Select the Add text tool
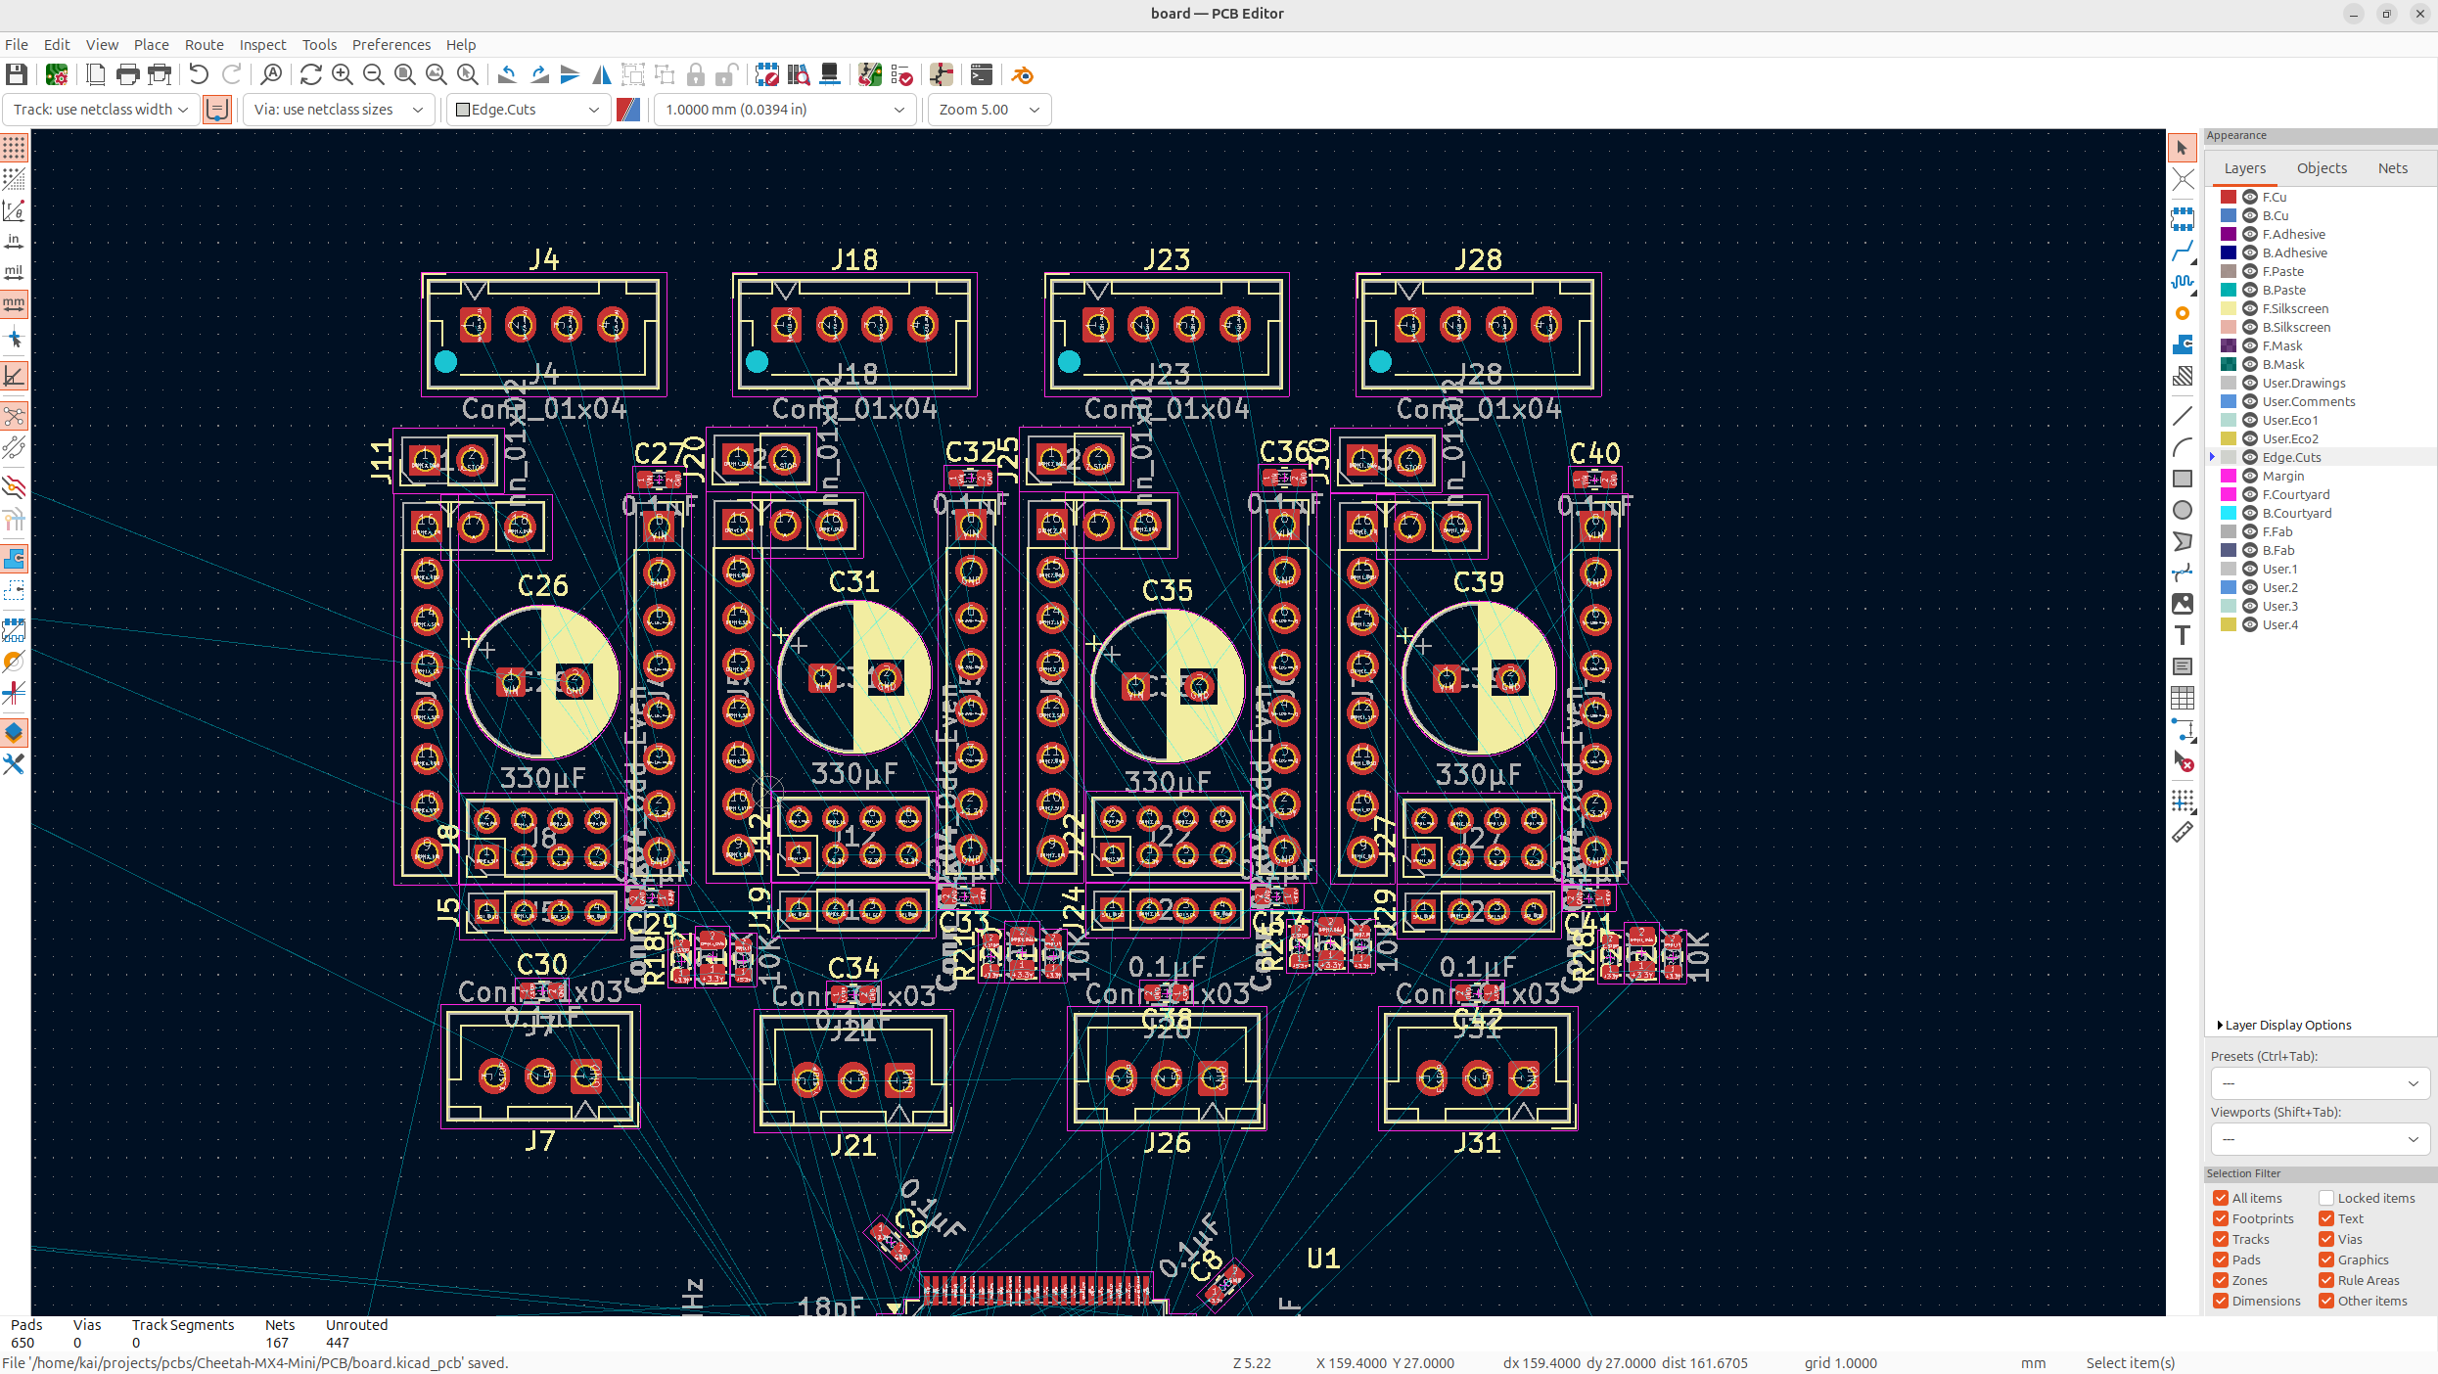 click(2183, 635)
